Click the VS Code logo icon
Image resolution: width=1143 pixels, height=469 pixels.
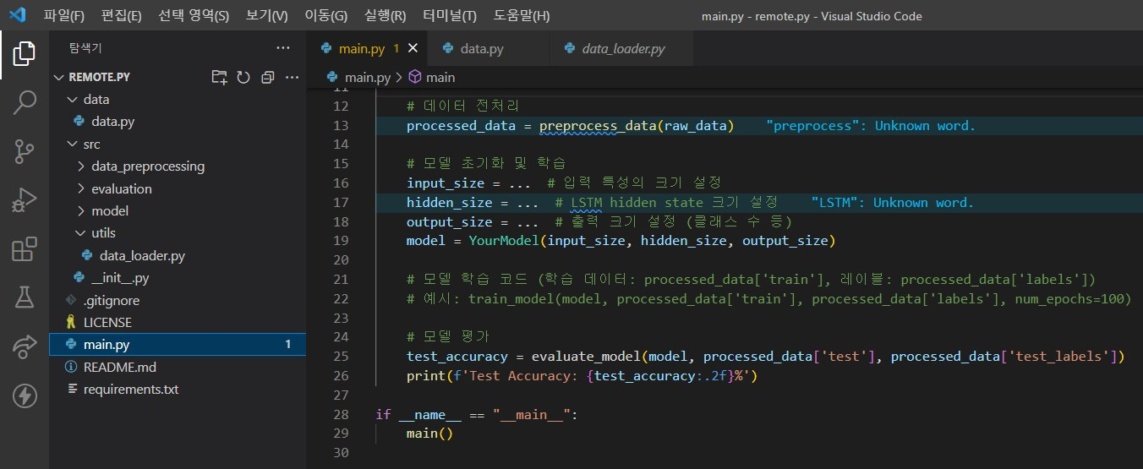point(18,15)
